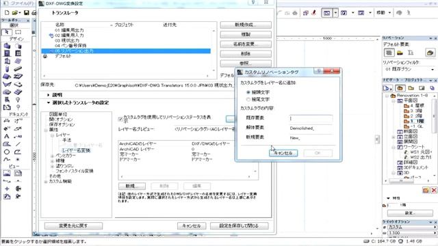Viewport: 438px width, 246px height.
Task: Toggle the custom tag renovation status checkbox
Action: [120, 119]
